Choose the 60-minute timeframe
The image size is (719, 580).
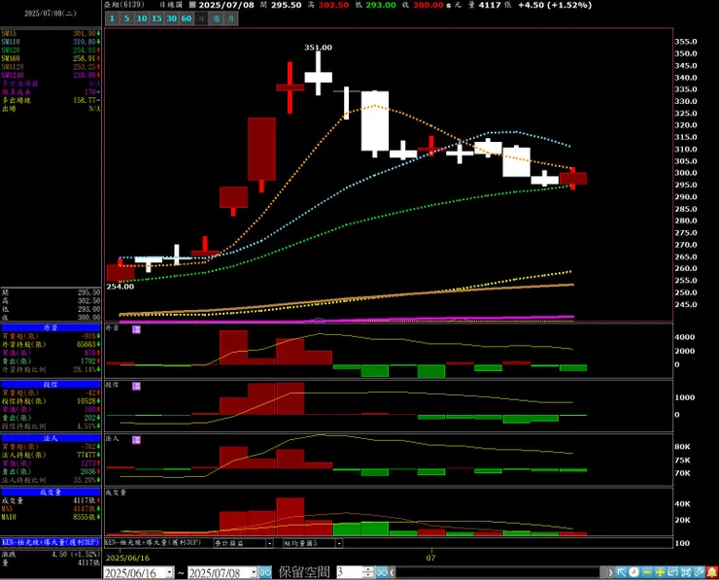pos(187,18)
